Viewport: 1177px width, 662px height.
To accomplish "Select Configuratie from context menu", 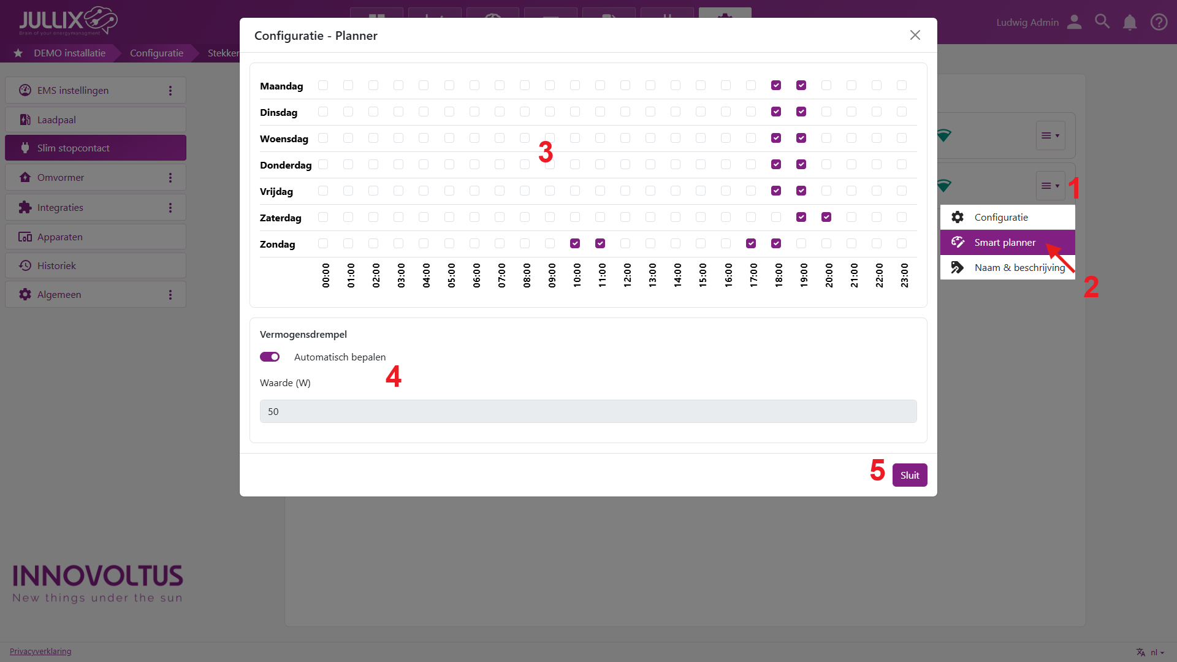I will 1001,217.
